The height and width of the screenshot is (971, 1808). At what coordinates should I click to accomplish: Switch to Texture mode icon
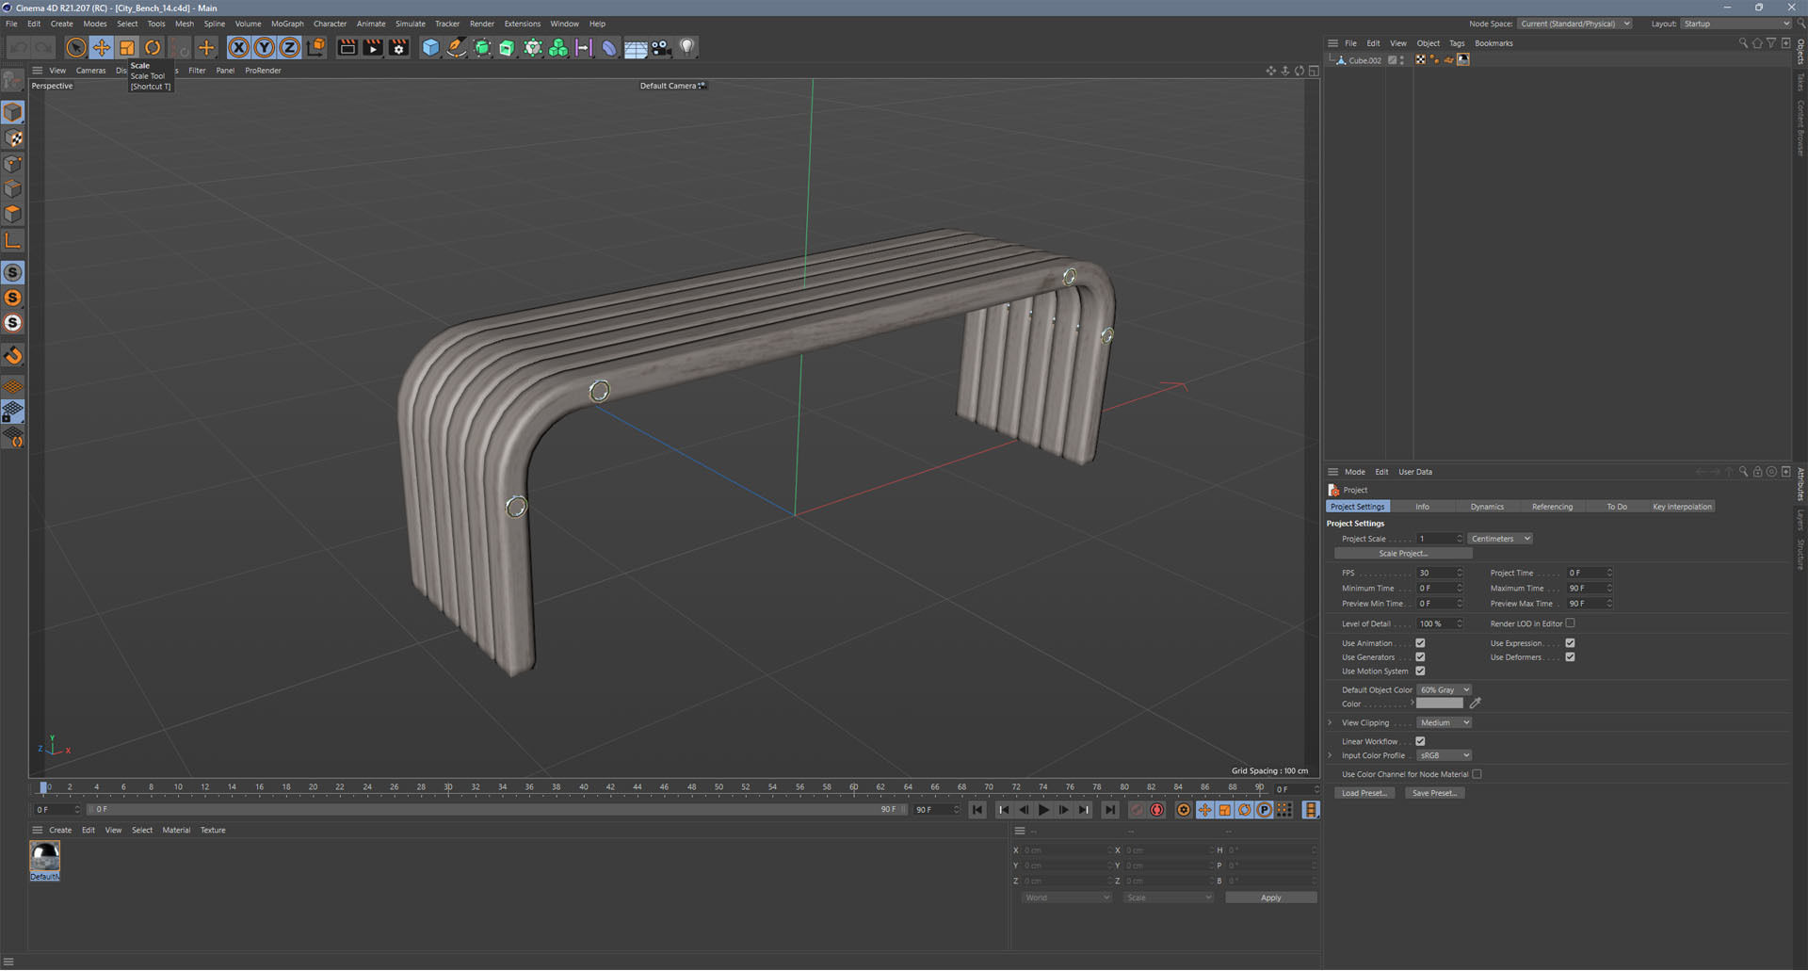[x=13, y=138]
